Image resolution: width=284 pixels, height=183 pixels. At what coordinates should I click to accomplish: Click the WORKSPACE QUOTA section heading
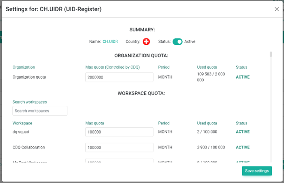(x=141, y=93)
